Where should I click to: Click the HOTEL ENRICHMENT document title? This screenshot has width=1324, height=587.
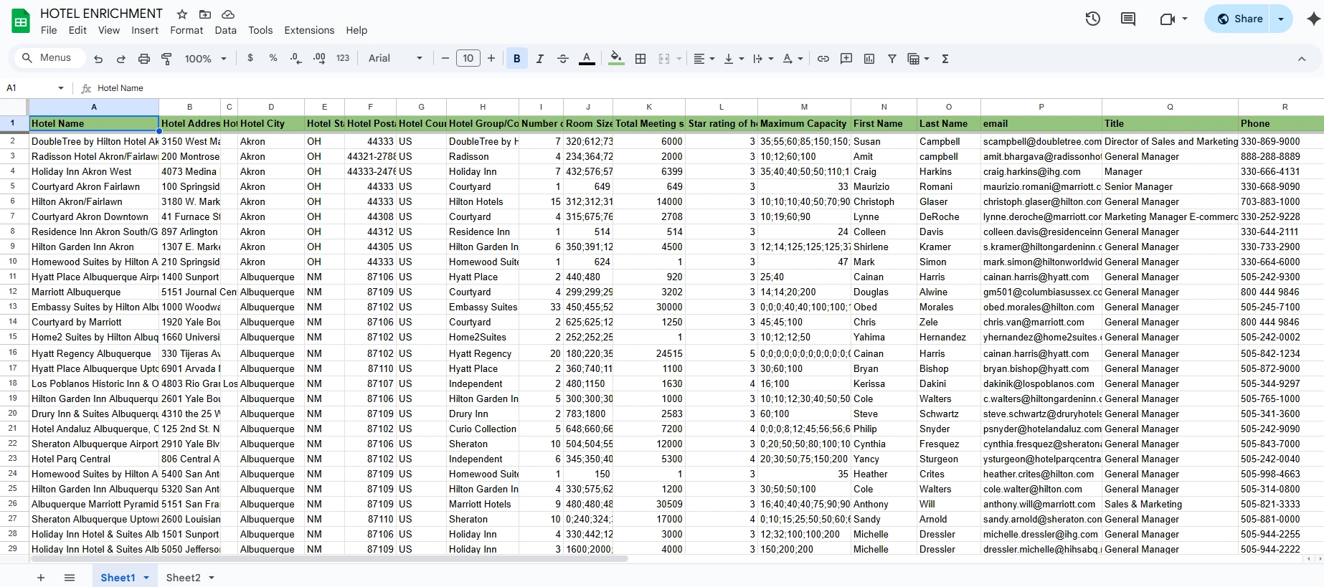pyautogui.click(x=101, y=14)
